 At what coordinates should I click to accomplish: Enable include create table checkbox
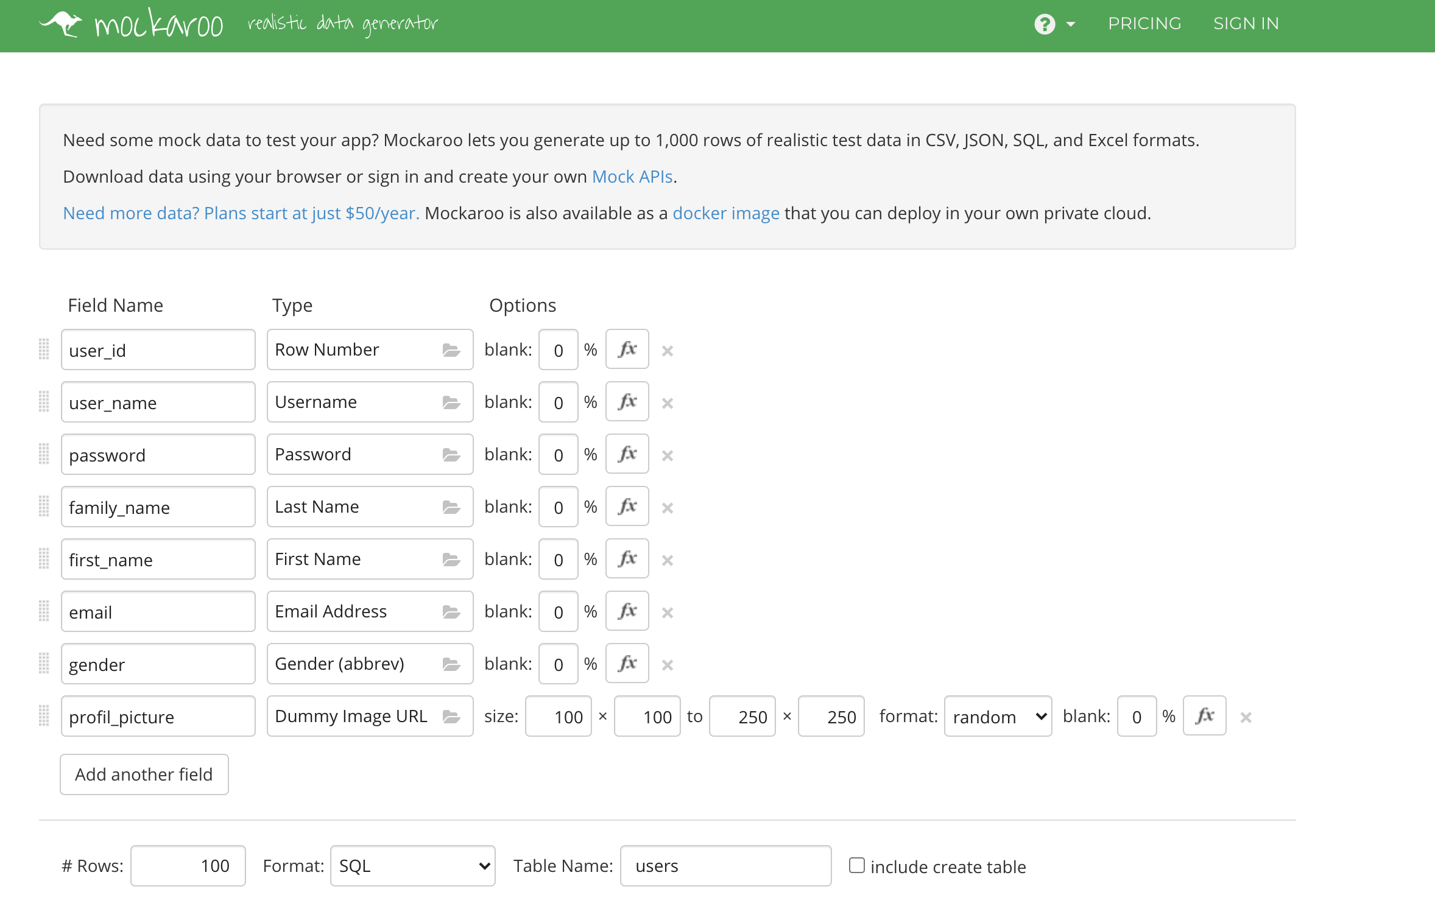click(x=856, y=865)
